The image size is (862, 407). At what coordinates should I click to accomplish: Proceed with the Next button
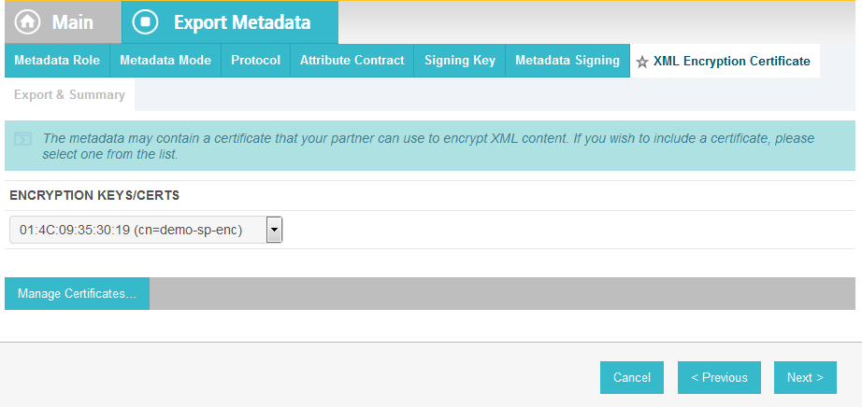805,377
